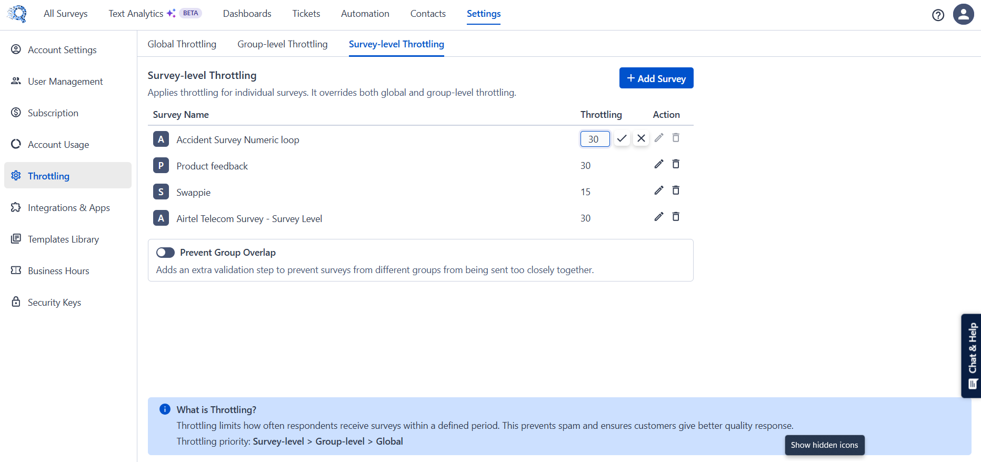The width and height of the screenshot is (981, 462).
Task: Open the Chat & Help panel
Action: pos(972,356)
